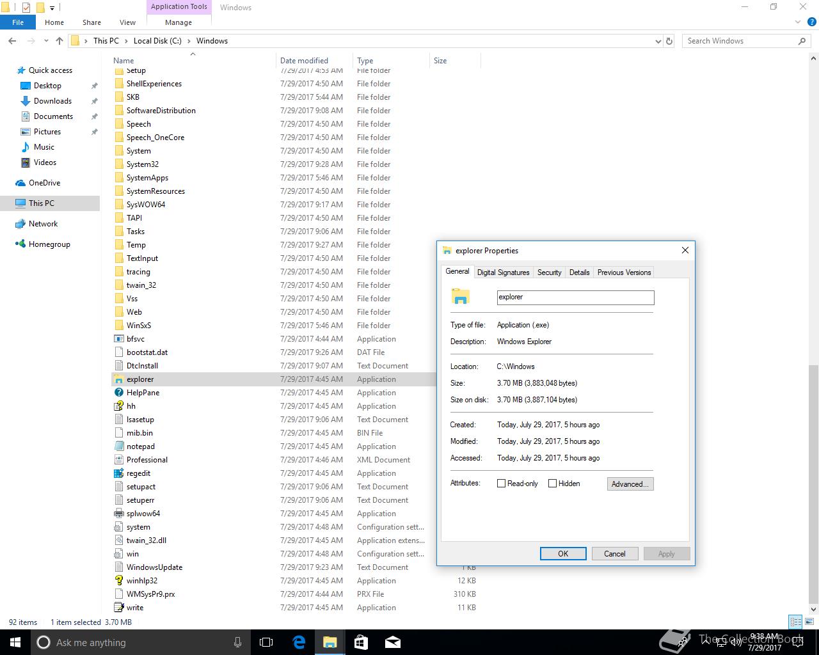Enable the Hidden attribute checkbox
819x655 pixels.
[553, 484]
